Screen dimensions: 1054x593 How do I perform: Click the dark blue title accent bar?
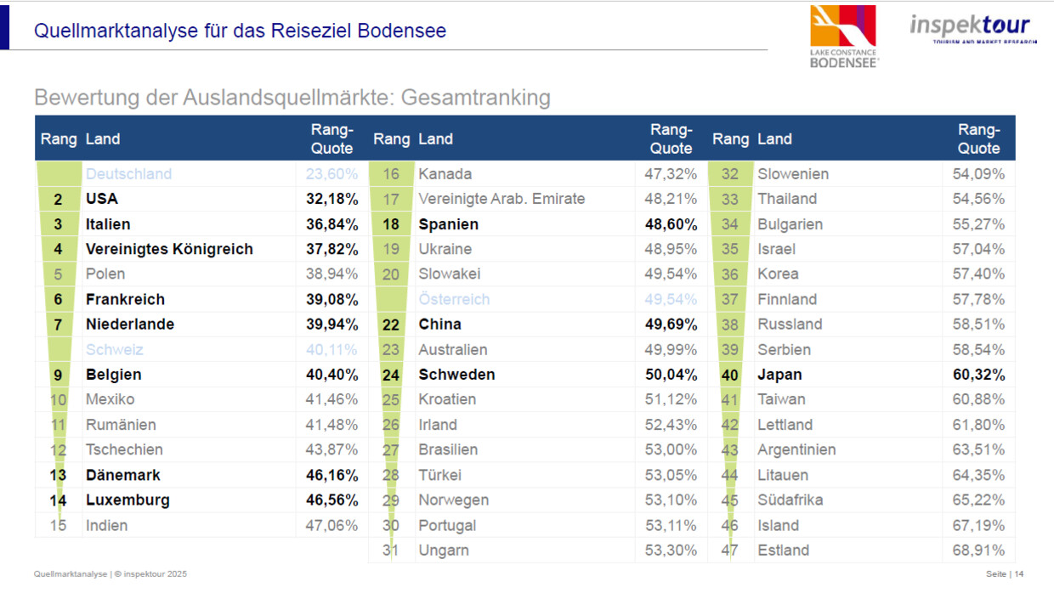[x=5, y=27]
